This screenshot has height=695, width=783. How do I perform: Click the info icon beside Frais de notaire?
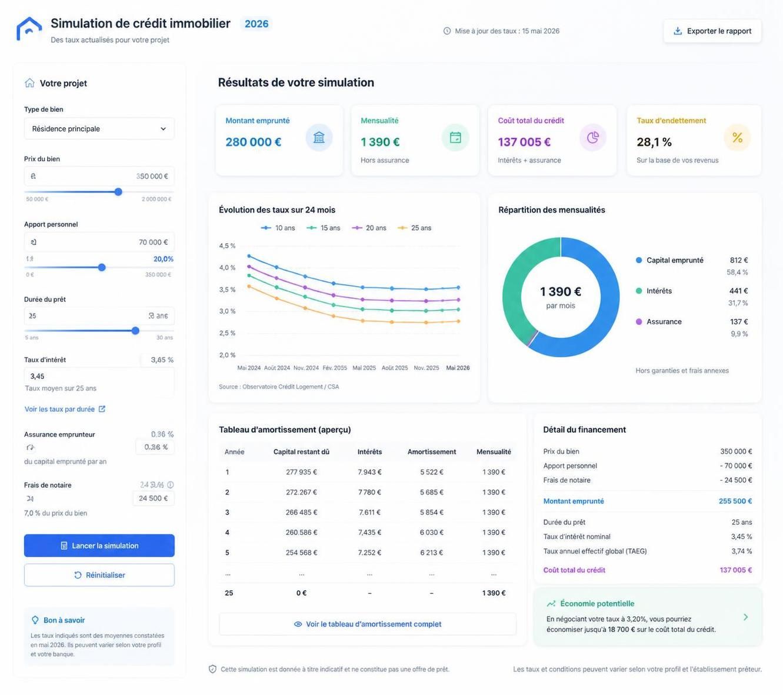point(171,485)
